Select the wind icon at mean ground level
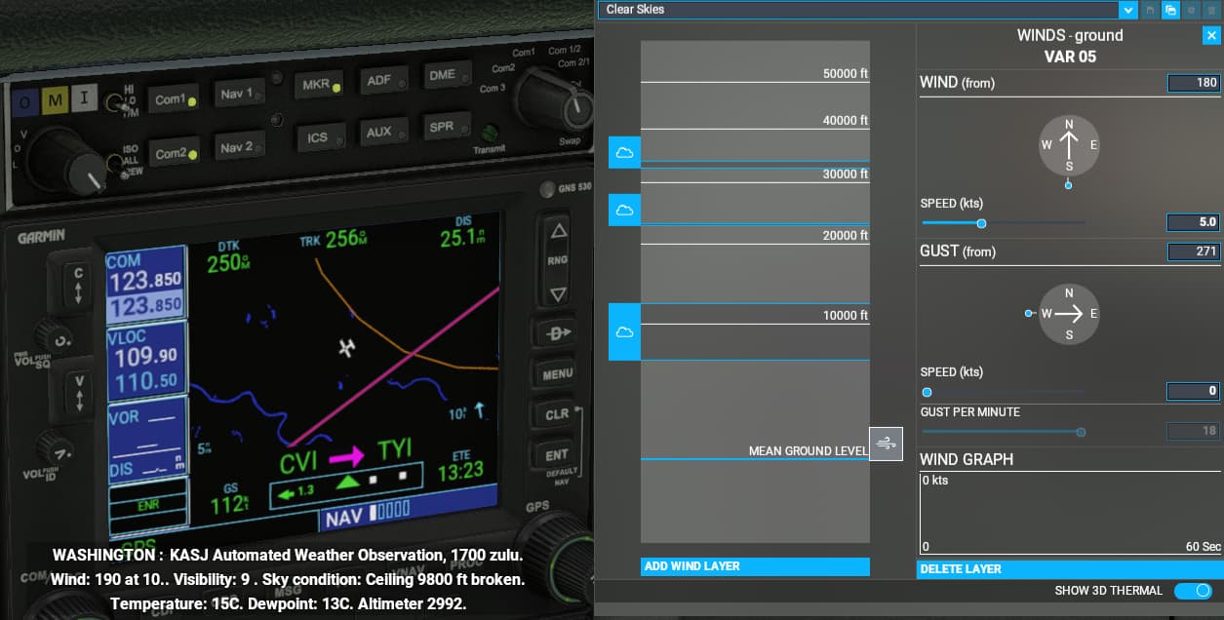The image size is (1224, 620). [x=886, y=444]
